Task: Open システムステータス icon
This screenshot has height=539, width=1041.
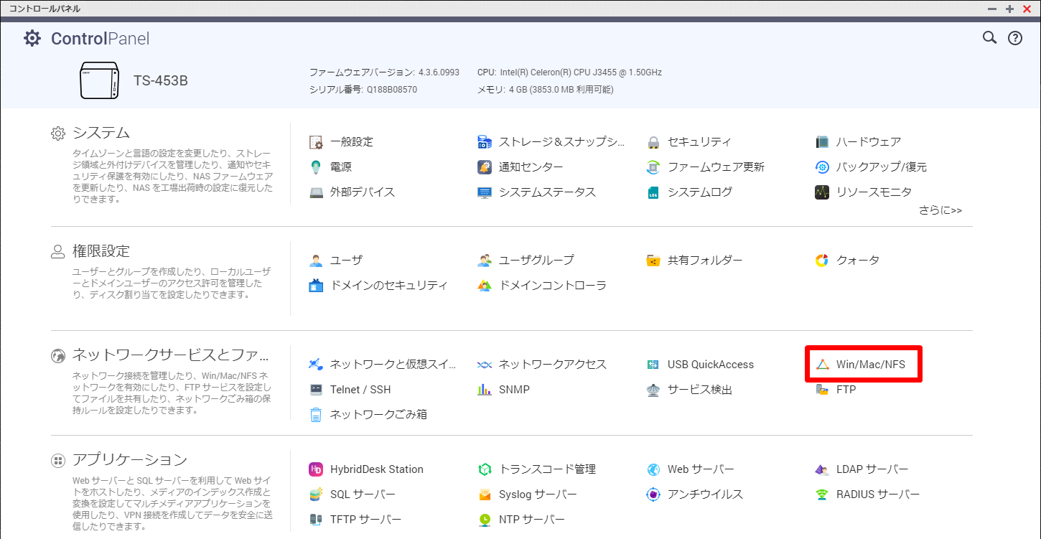Action: 485,192
